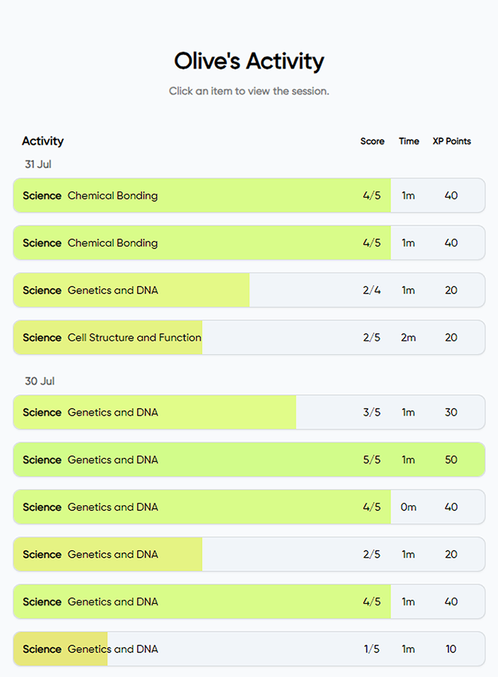View the Genetics and DNA session scored 1/5
498x677 pixels.
(x=248, y=649)
